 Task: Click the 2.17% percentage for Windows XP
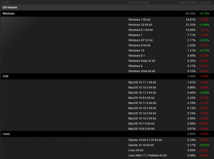[x=191, y=40]
